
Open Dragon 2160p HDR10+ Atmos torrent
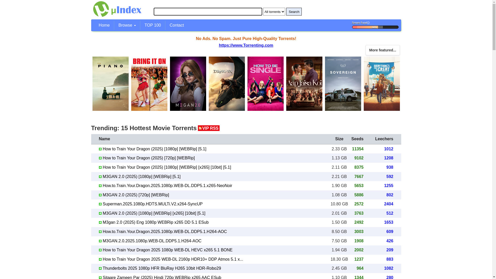(173, 259)
